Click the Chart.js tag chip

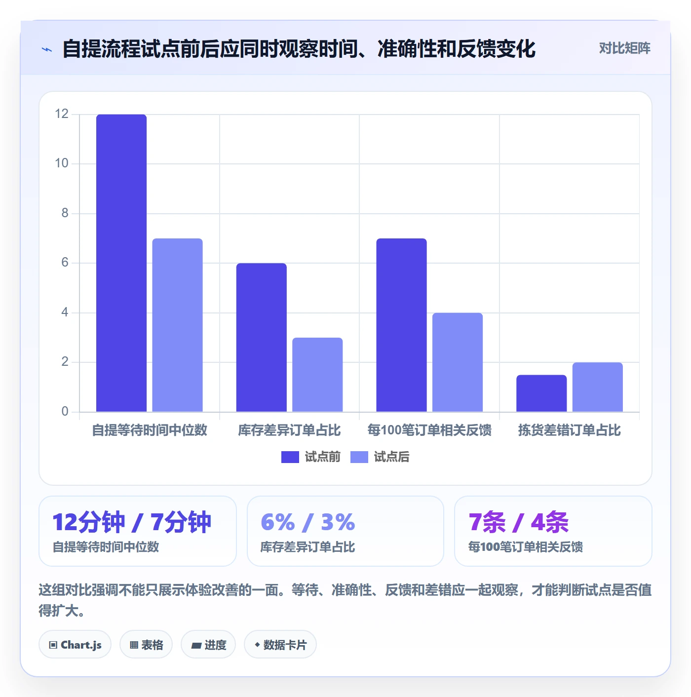[x=75, y=645]
